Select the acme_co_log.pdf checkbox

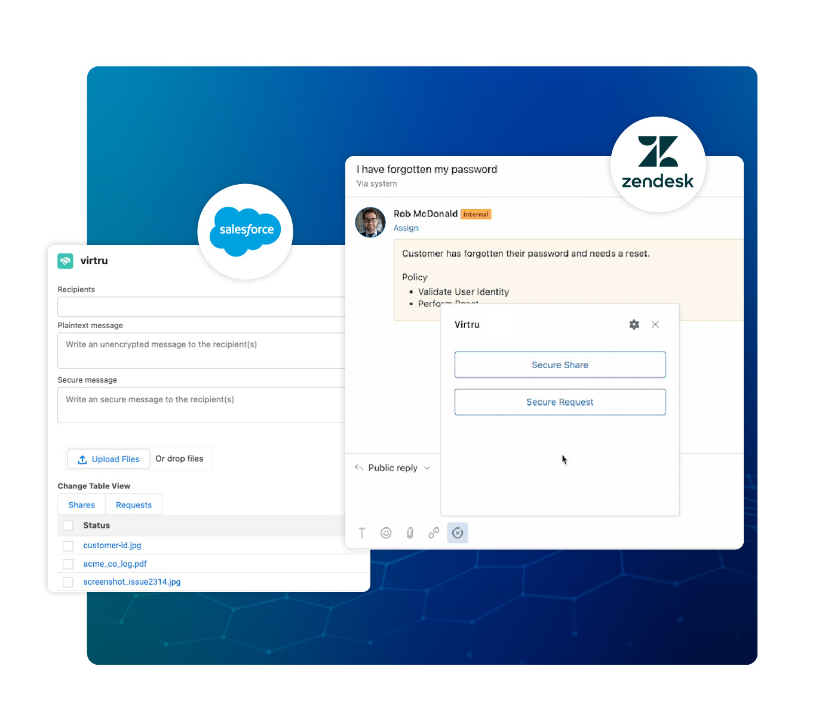click(68, 563)
